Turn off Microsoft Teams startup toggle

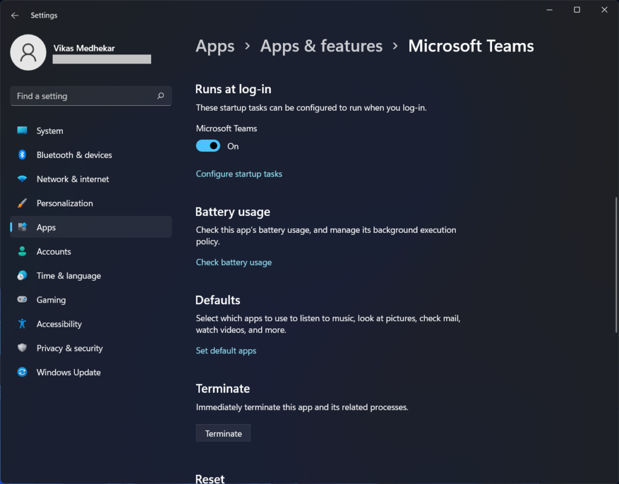[x=208, y=146]
